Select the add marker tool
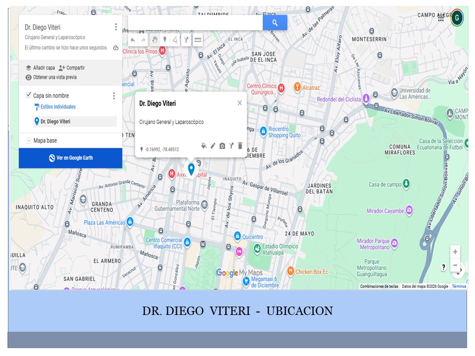The image size is (475, 356). point(165,40)
